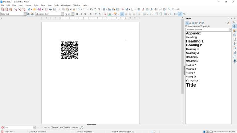This screenshot has width=237, height=133.
Task: Insert special character omega icon
Action: tap(132, 9)
